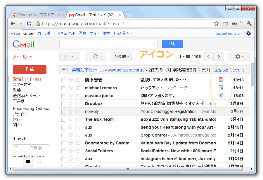Viewport: 263px width, 180px height.
Task: Open 写真 in the Google bar
Action: [82, 34]
